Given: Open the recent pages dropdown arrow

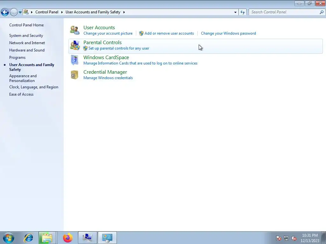Looking at the screenshot, I should pyautogui.click(x=20, y=12).
